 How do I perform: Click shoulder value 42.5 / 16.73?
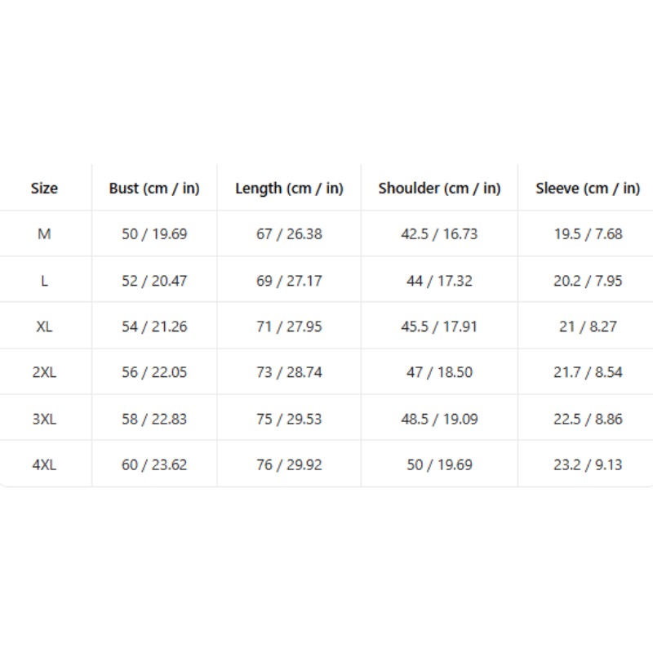pos(439,234)
